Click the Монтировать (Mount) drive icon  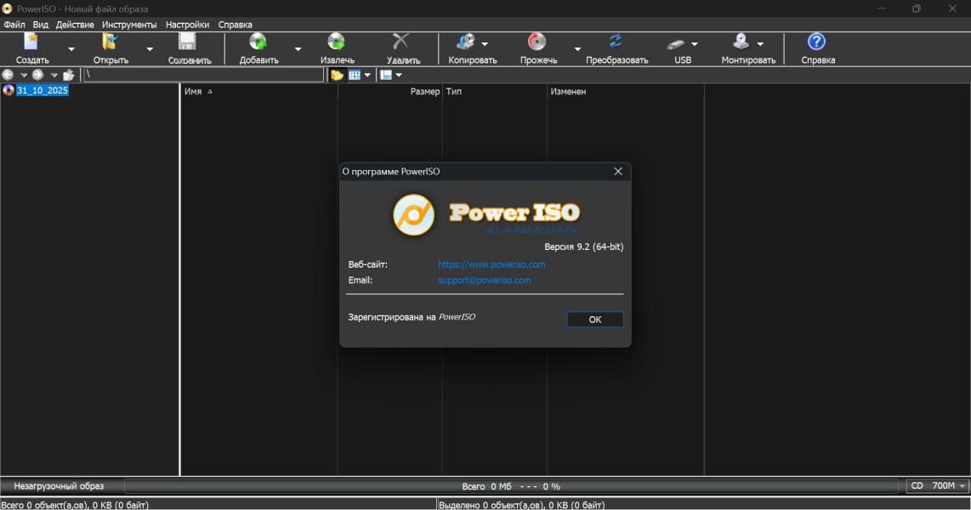(x=741, y=42)
